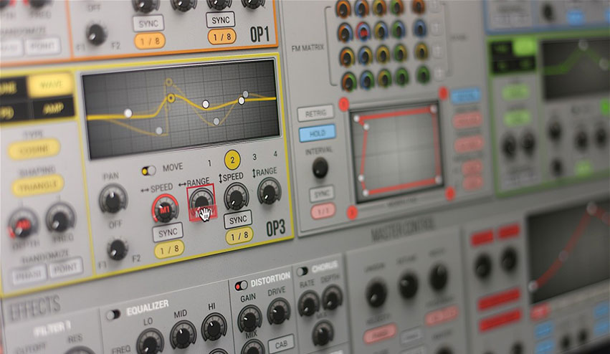Toggle the EQUALIZER effect switch

[x=113, y=315]
